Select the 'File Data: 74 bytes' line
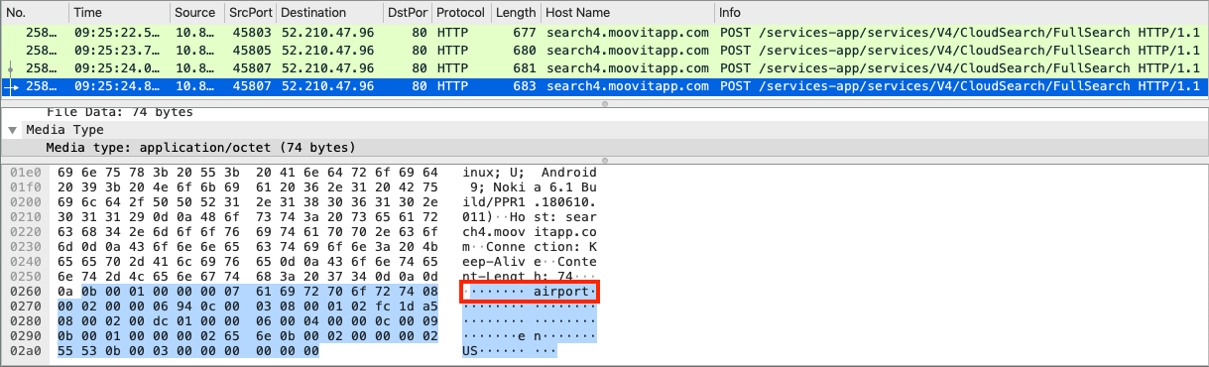 click(x=604, y=113)
